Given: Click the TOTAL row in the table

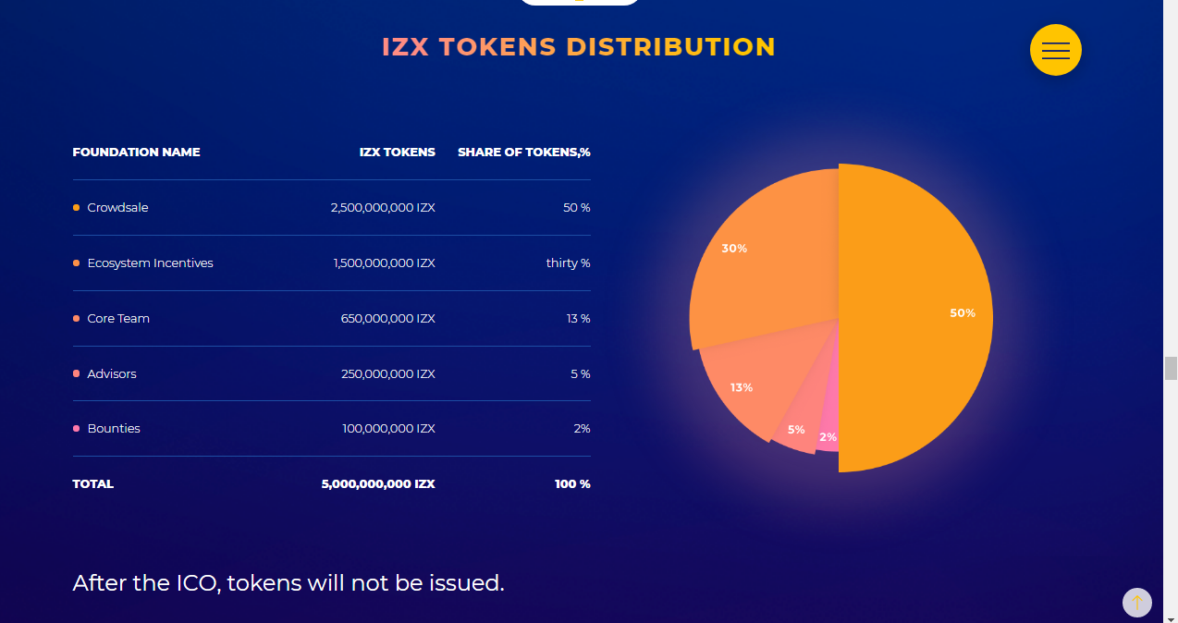Looking at the screenshot, I should [x=331, y=483].
